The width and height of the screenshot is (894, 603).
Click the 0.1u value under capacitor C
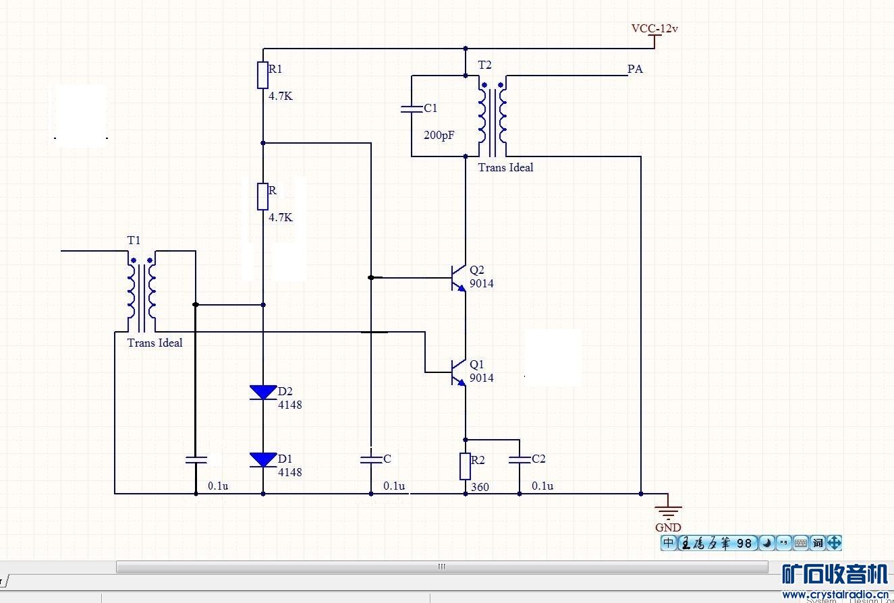394,486
